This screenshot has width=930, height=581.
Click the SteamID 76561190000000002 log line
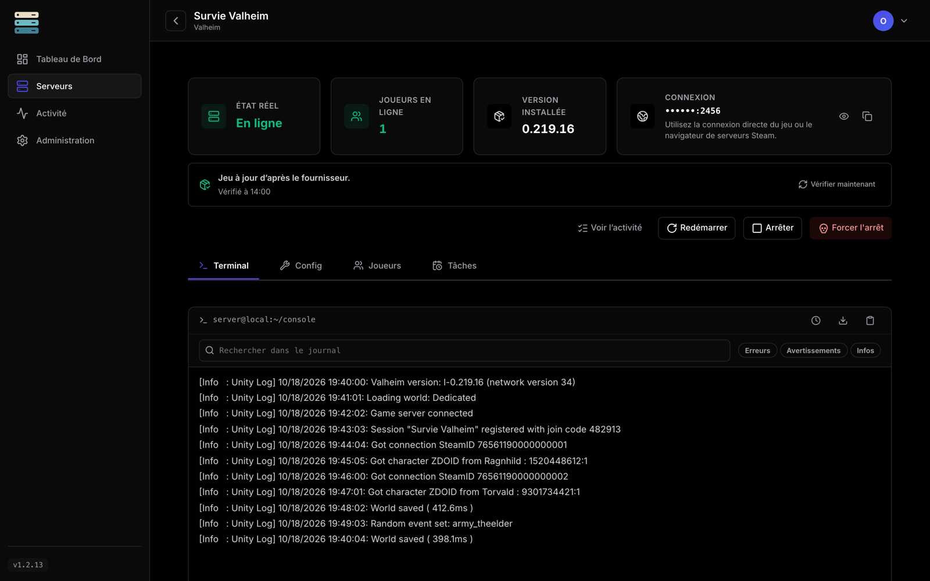[x=384, y=476]
